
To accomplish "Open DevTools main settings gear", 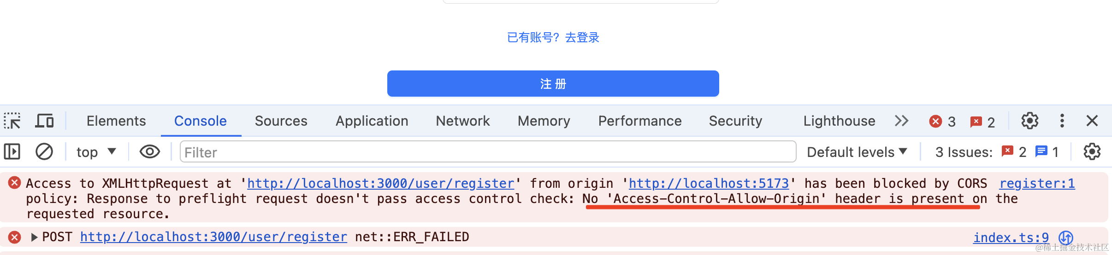I will point(1029,121).
